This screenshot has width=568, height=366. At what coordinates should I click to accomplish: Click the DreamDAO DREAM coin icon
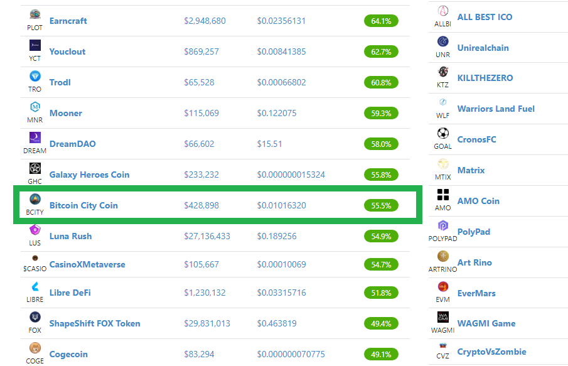[35, 137]
